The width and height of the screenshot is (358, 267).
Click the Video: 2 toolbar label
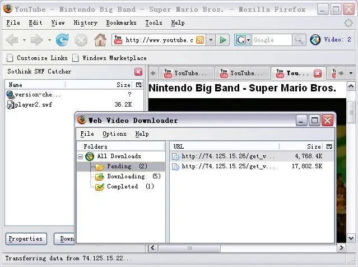(337, 40)
